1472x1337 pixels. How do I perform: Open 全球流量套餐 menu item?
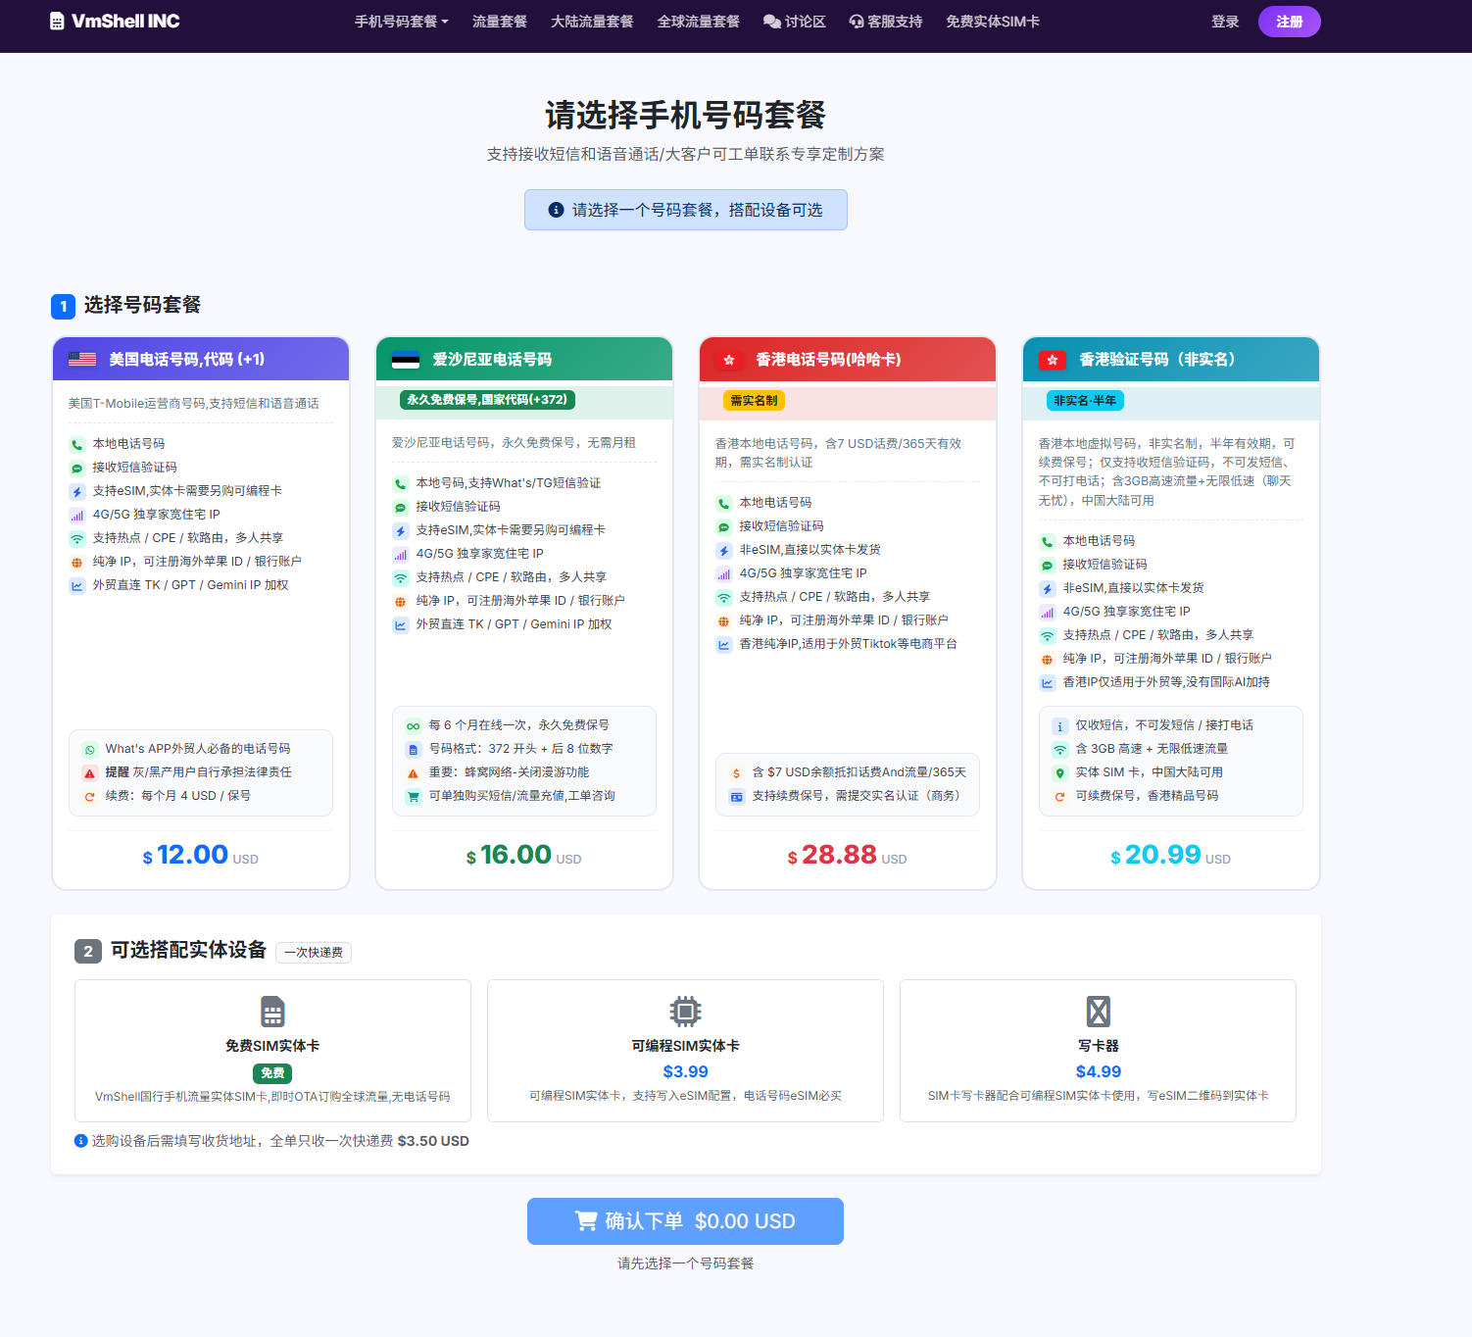698,22
